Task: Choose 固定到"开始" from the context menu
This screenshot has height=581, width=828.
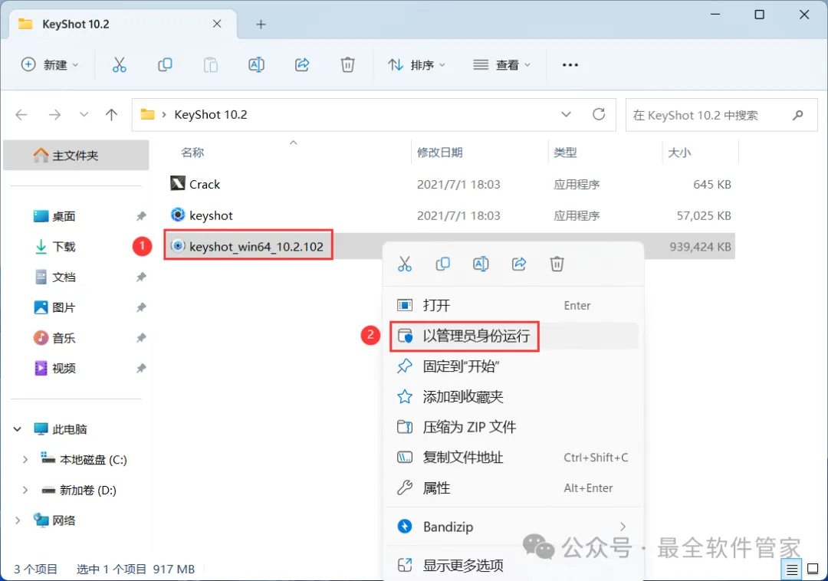Action: (513, 366)
